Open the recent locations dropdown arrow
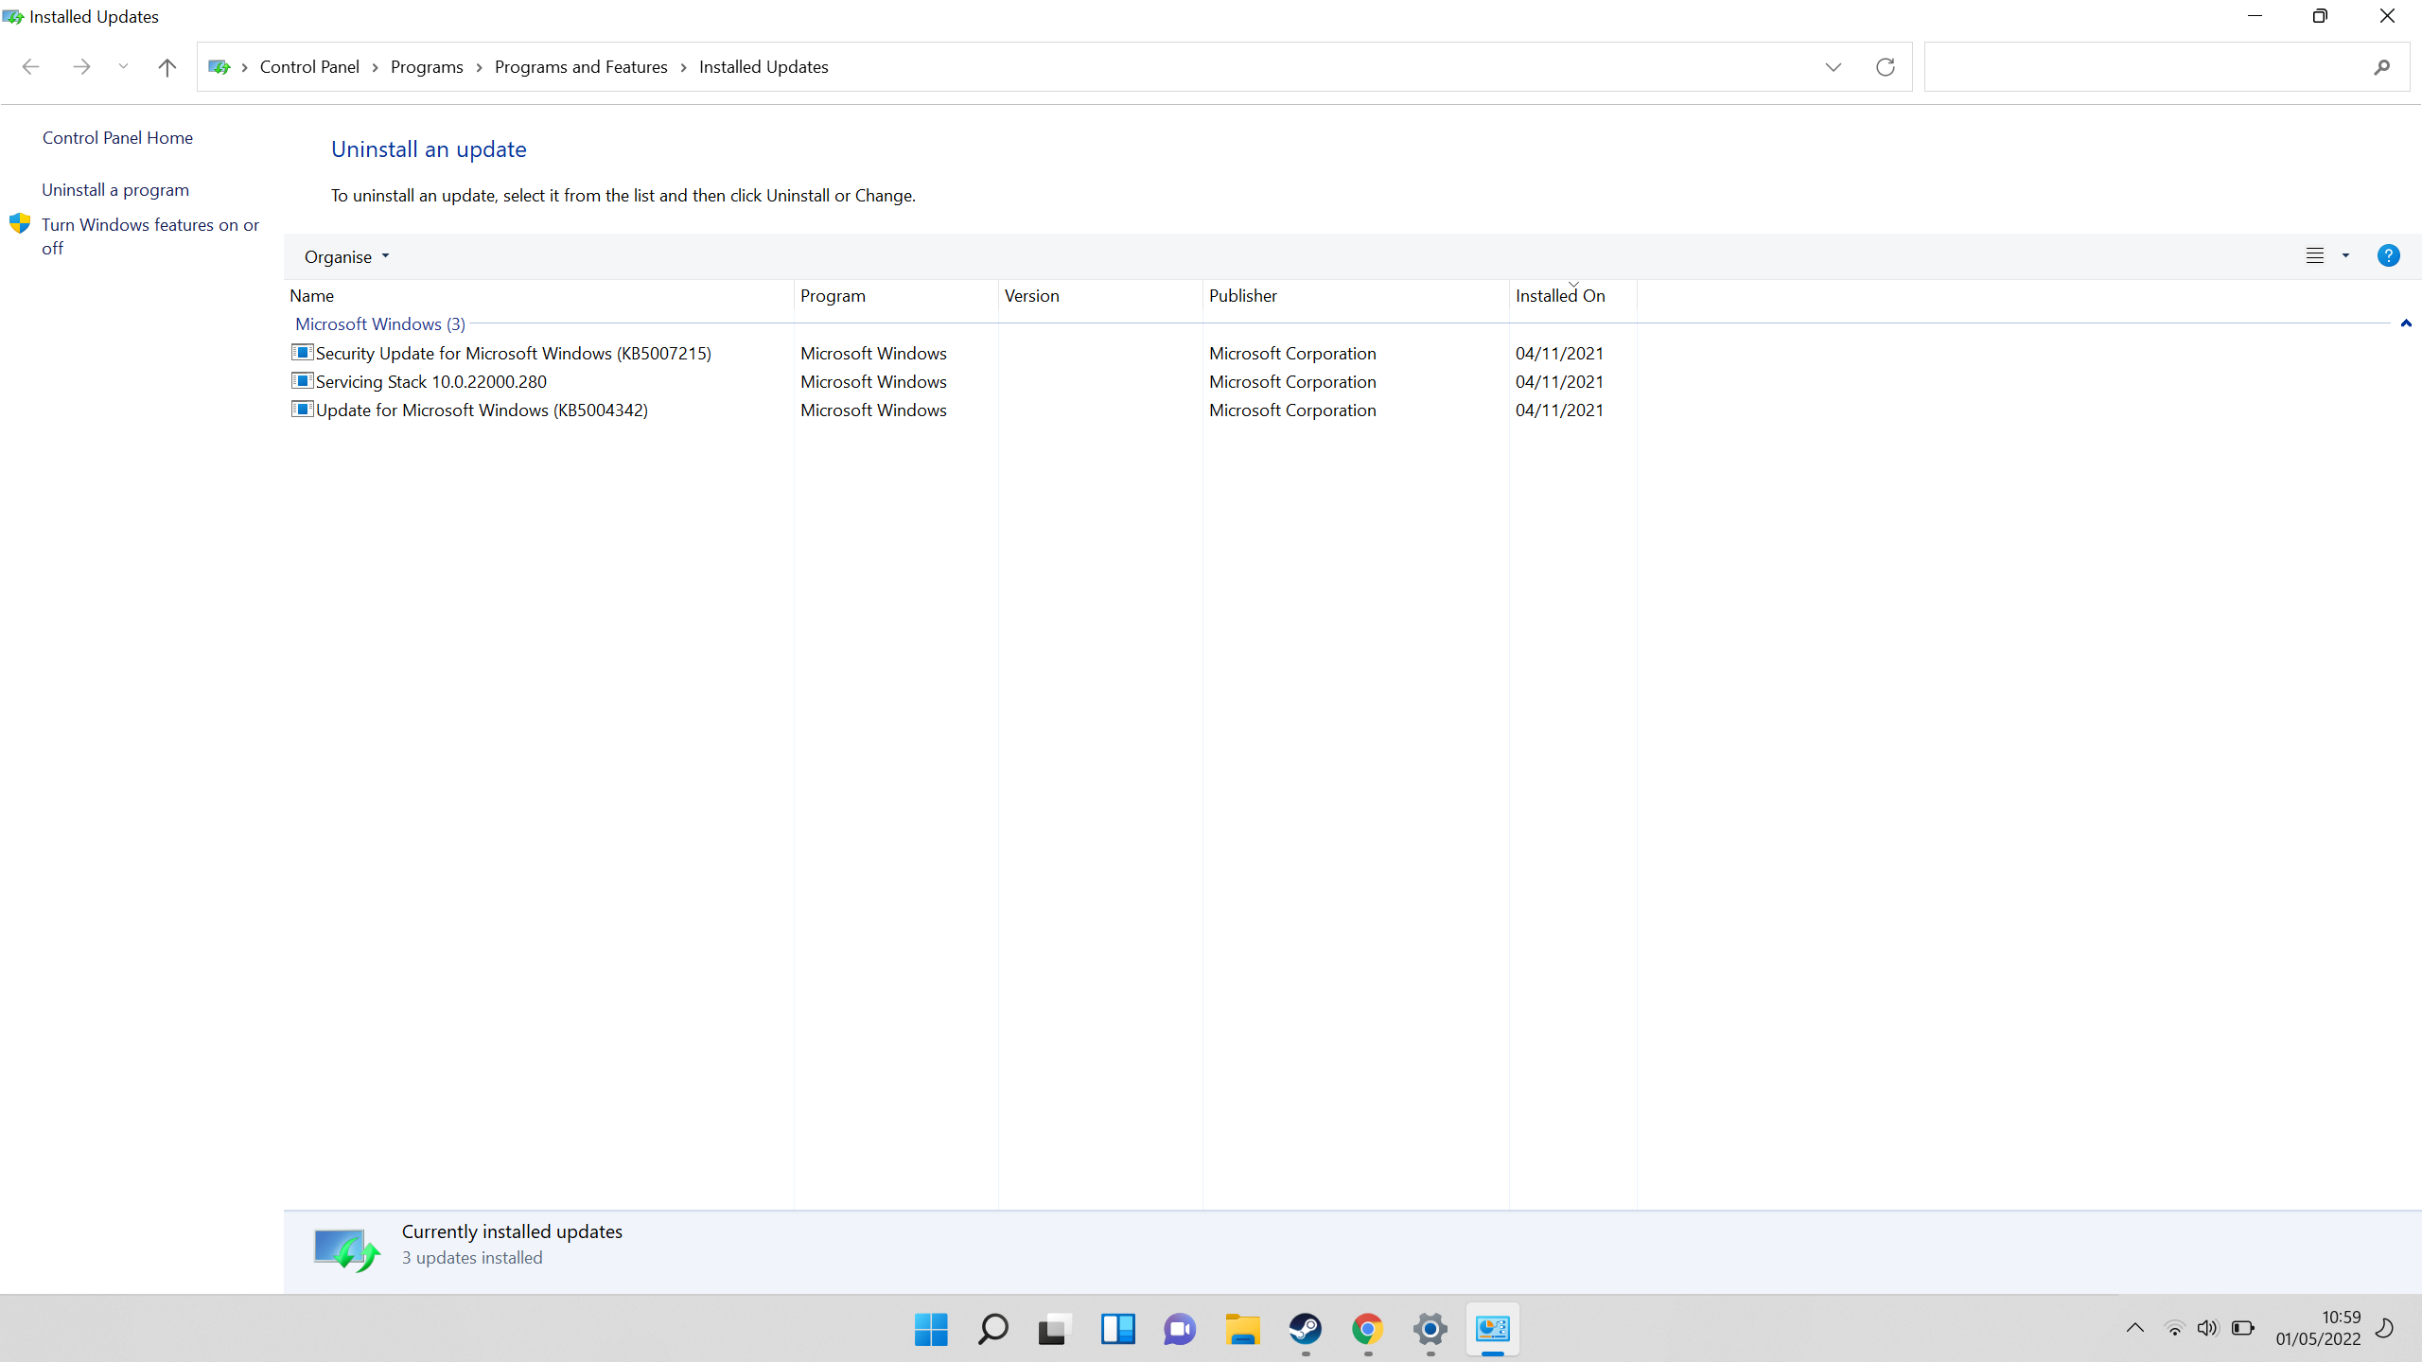This screenshot has height=1362, width=2422. tap(123, 67)
